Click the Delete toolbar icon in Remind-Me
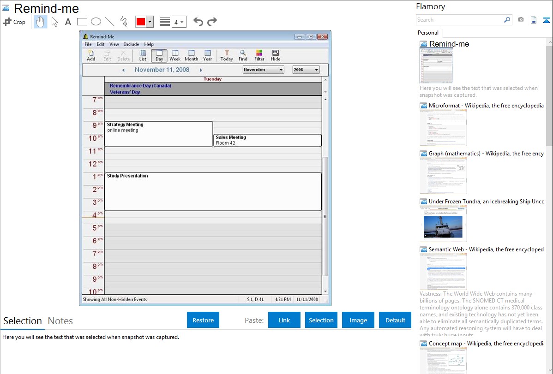553x374 pixels. pos(123,55)
